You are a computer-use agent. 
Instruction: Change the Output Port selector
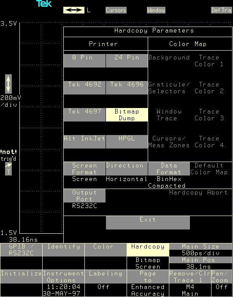[x=84, y=196]
